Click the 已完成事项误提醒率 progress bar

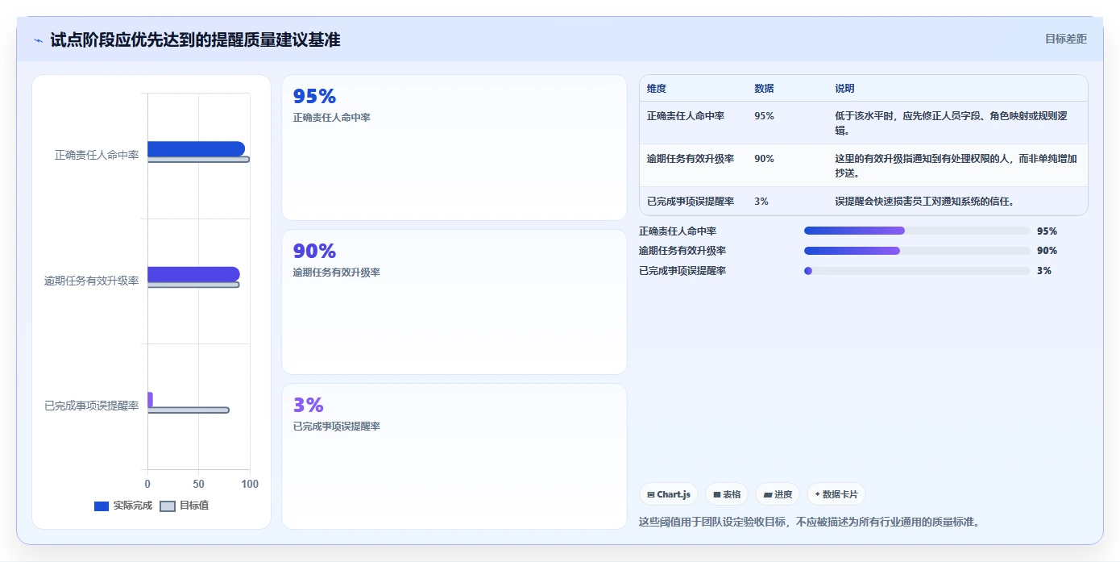pyautogui.click(x=917, y=271)
